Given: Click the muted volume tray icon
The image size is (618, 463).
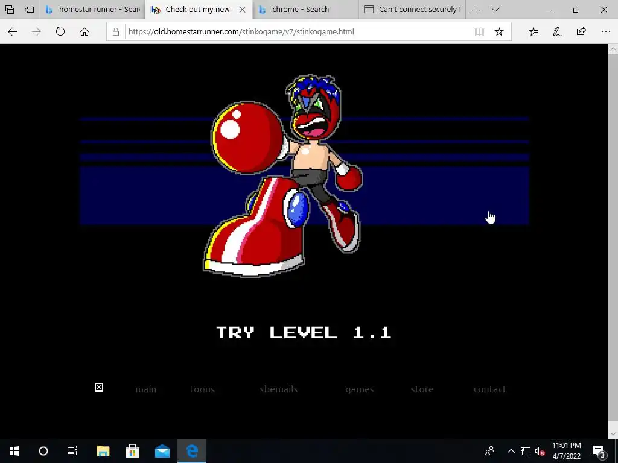Looking at the screenshot, I should [540, 451].
